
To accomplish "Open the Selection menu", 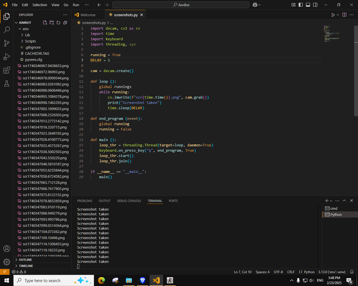I will tap(40, 5).
